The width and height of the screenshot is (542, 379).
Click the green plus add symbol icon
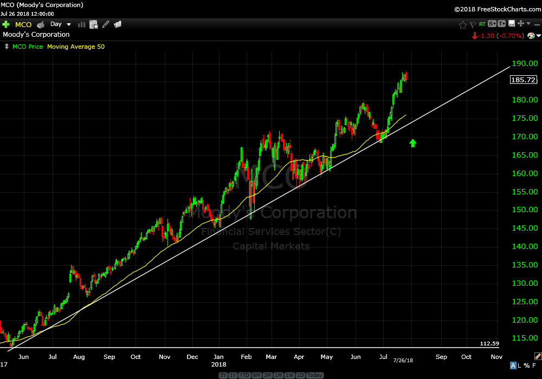point(6,24)
